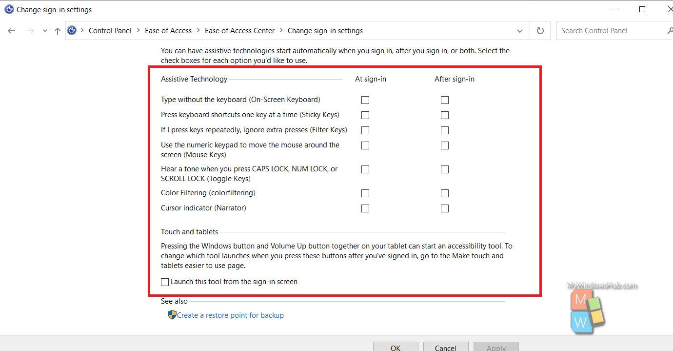
Task: Open Create a restore point for backup
Action: [x=230, y=315]
